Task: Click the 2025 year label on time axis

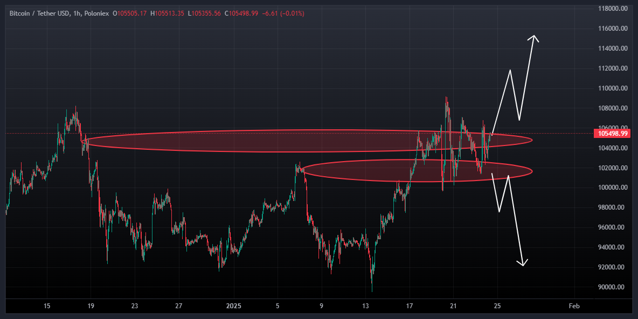Action: [x=233, y=306]
